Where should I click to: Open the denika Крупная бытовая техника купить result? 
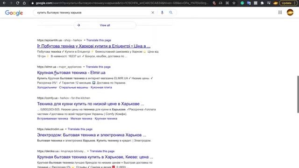coord(95,157)
